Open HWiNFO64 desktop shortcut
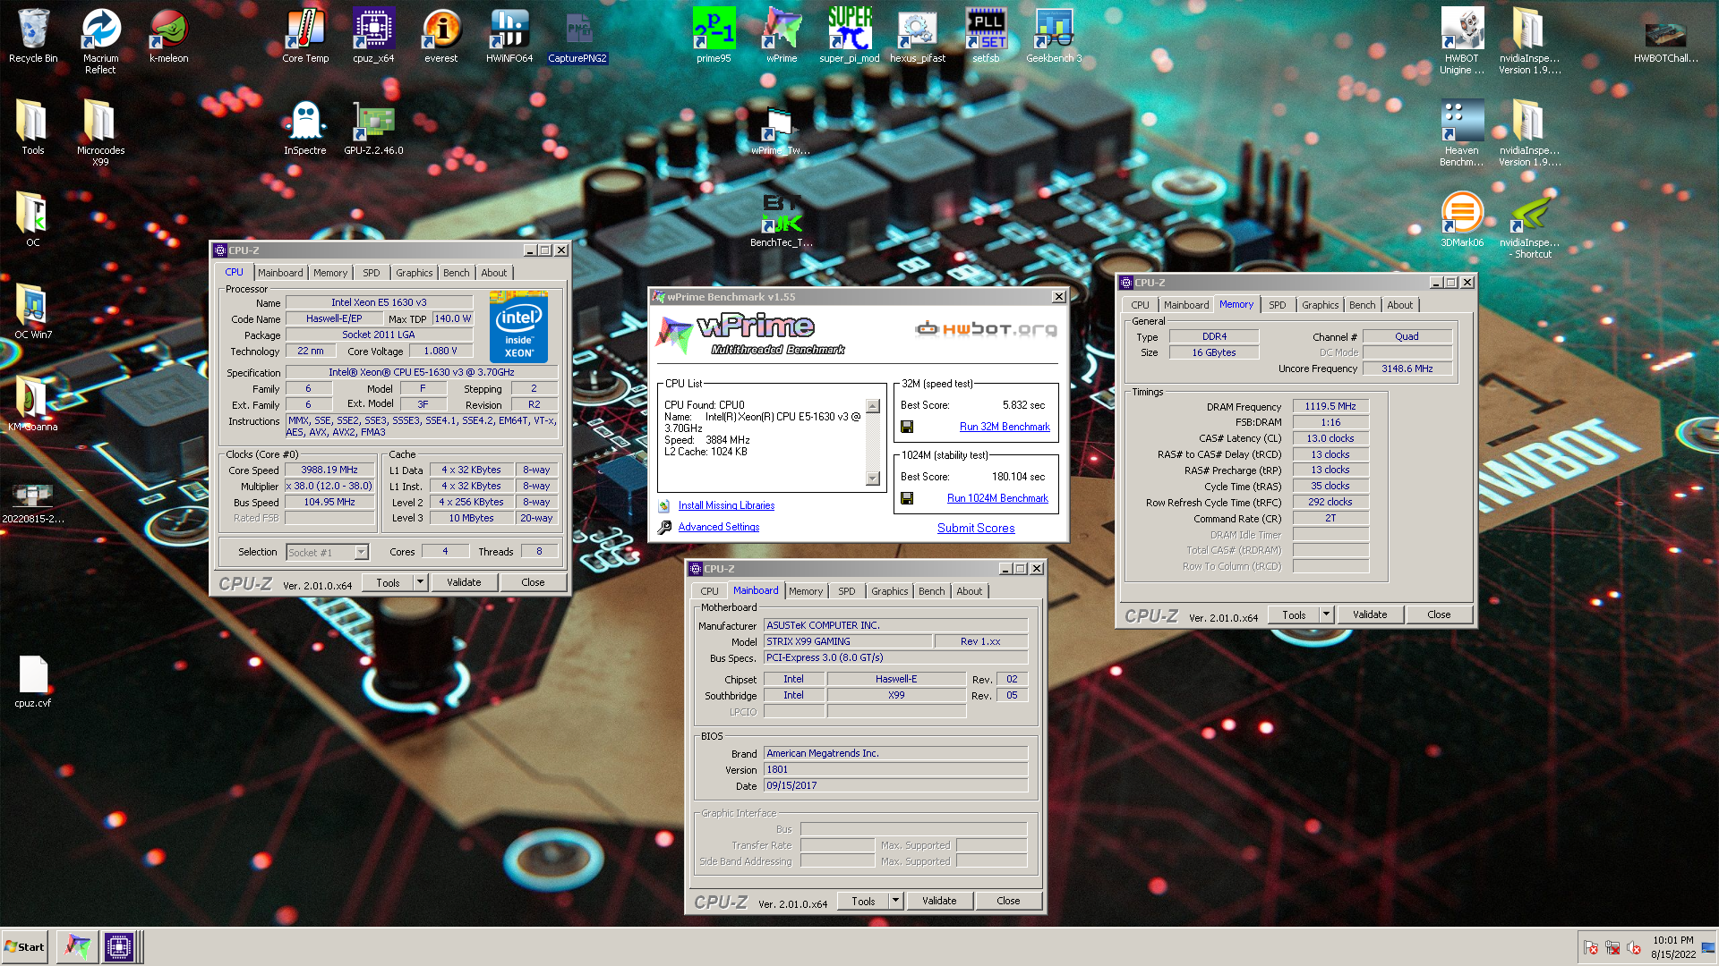The image size is (1719, 966). pos(509,36)
